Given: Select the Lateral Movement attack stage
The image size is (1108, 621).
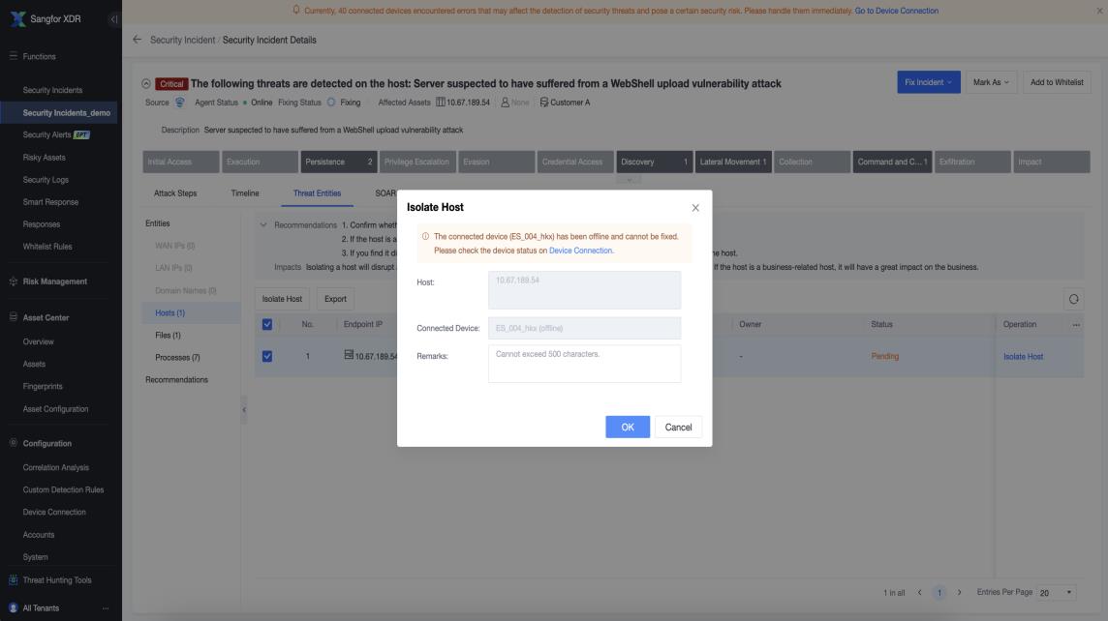Looking at the screenshot, I should 733,162.
